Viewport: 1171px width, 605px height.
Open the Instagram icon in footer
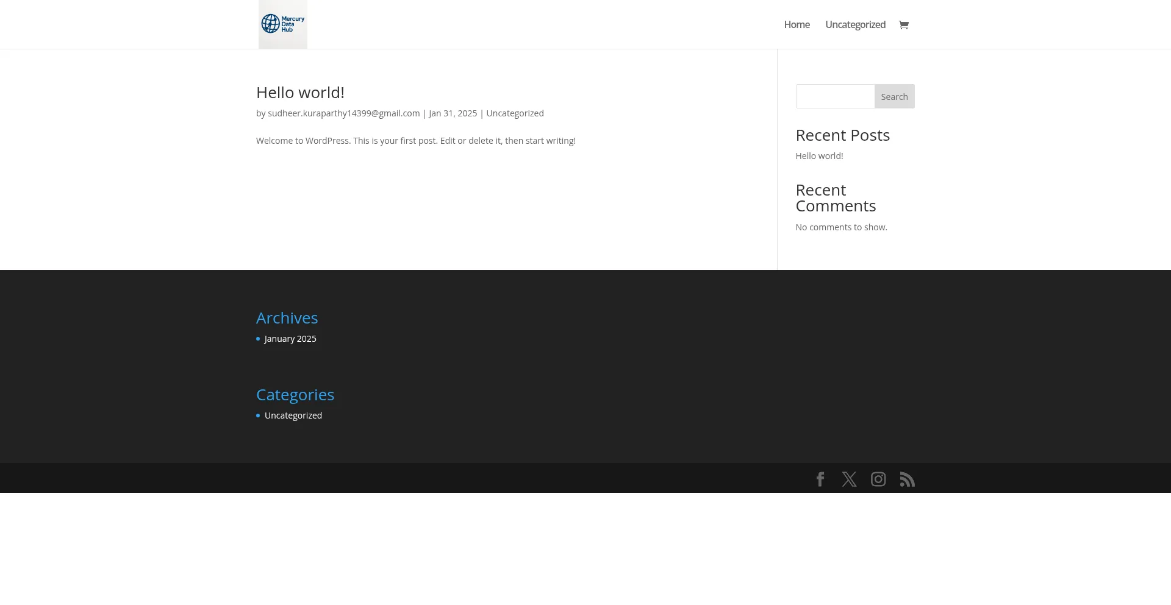pyautogui.click(x=878, y=479)
